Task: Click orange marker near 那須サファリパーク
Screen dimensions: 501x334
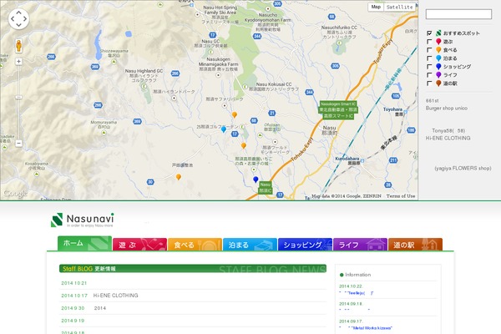Action: (234, 114)
